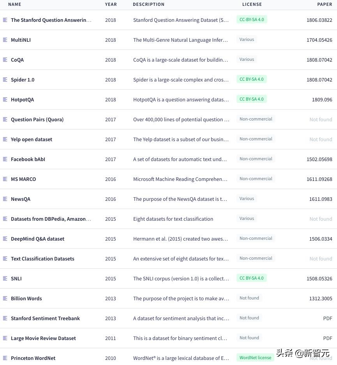This screenshot has height=365, width=337.
Task: Click the NAME column header
Action: [15, 4]
